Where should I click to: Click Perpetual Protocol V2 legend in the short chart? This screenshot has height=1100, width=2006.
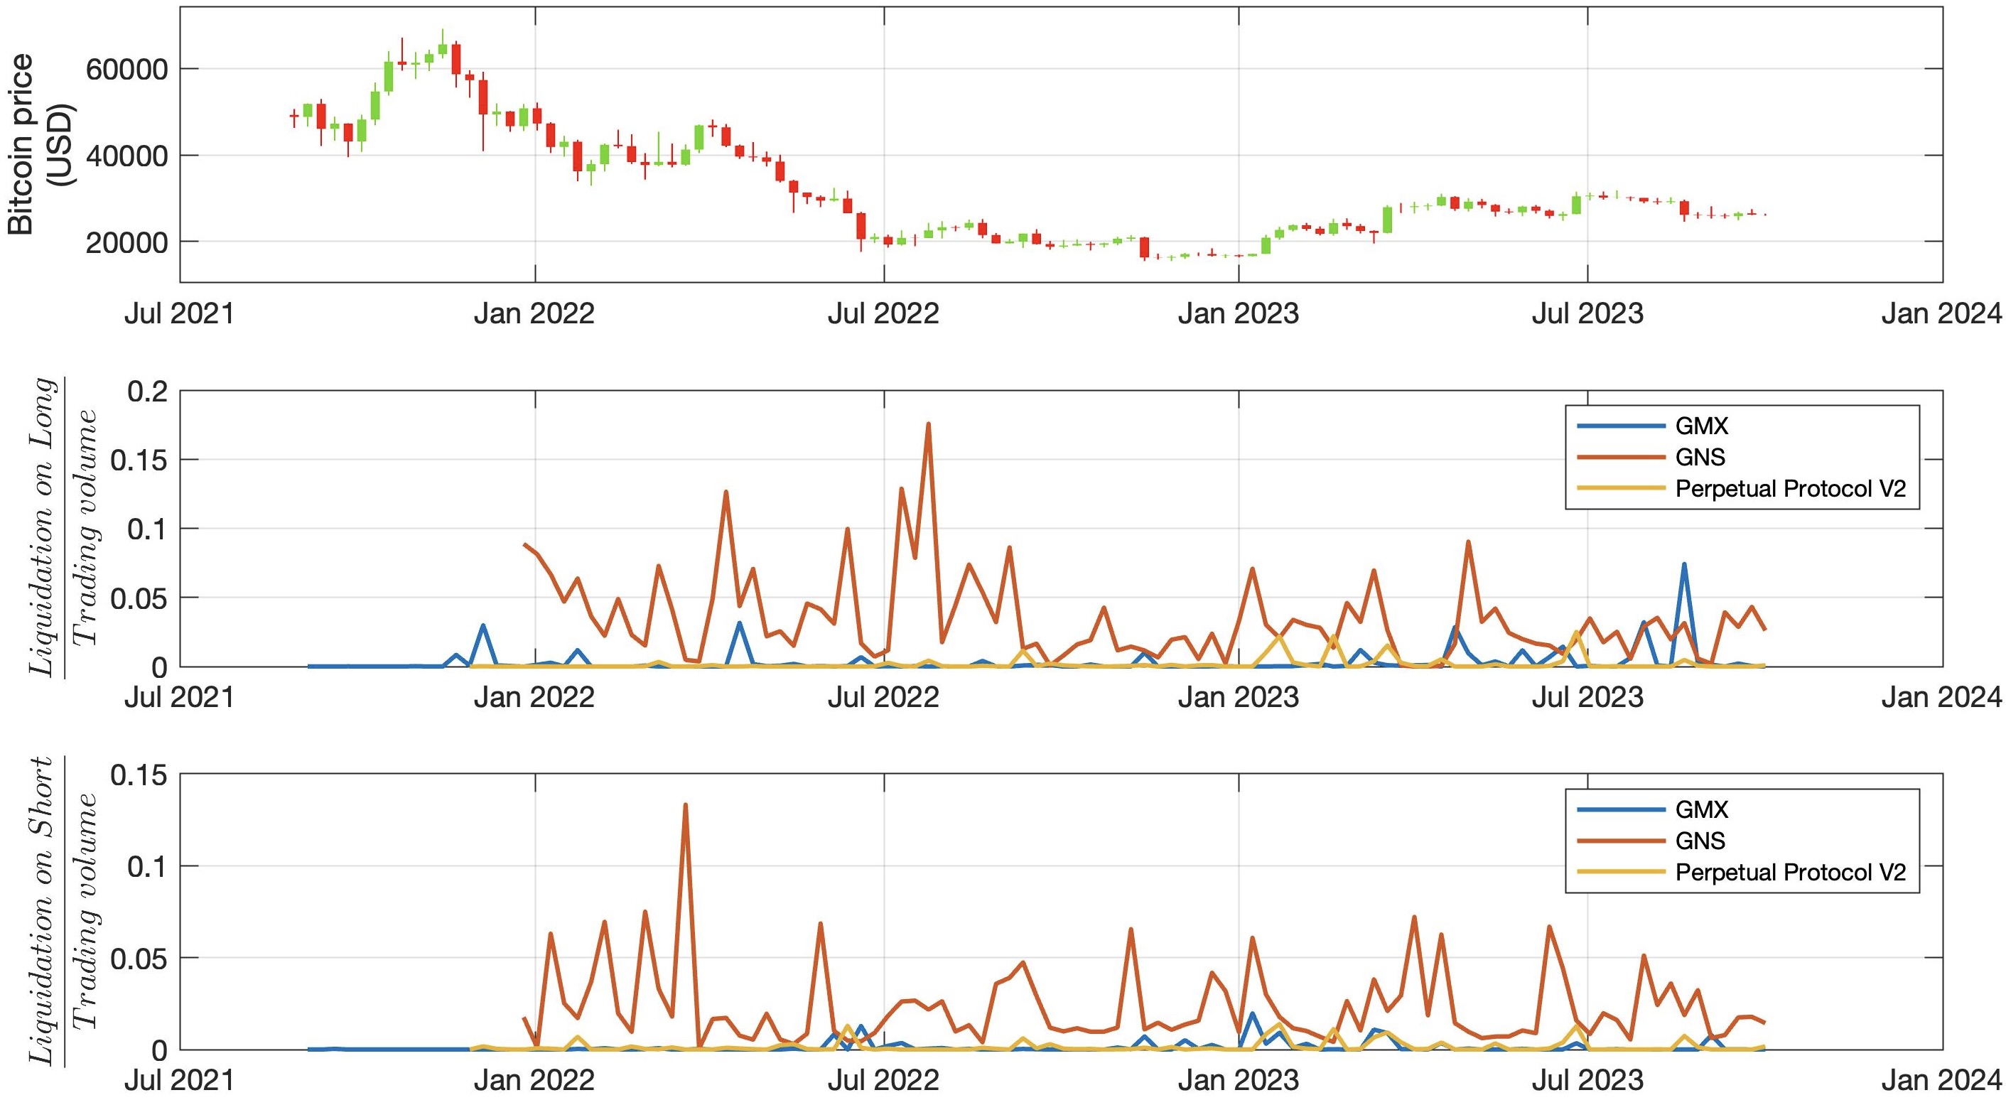click(x=1790, y=873)
